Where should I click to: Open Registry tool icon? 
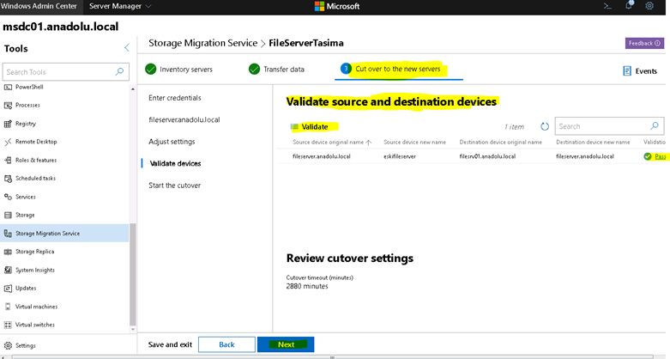8,124
